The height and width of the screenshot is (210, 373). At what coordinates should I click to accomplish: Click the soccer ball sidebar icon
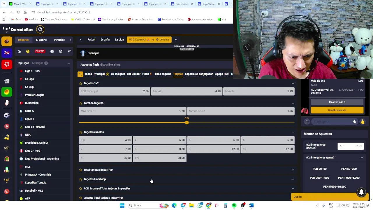pos(7,115)
